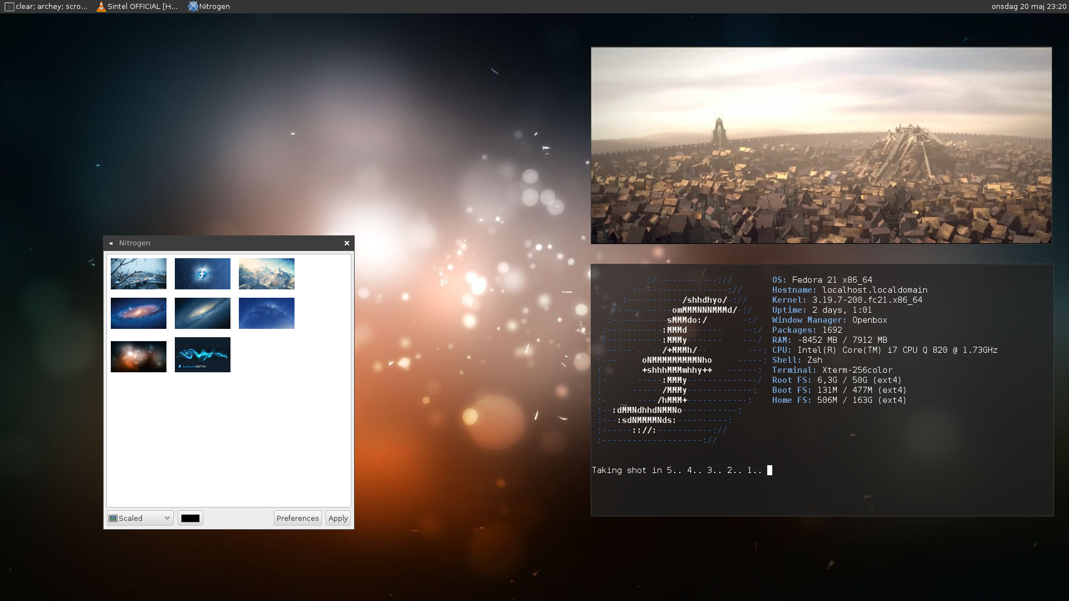Click the Root FS '6,3G / 50G (ext4)' text

(x=859, y=380)
